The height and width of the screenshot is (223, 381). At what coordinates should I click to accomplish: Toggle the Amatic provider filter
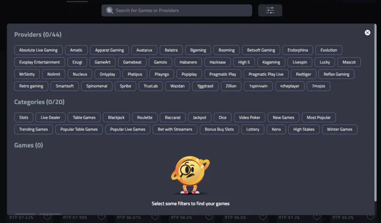(x=76, y=50)
